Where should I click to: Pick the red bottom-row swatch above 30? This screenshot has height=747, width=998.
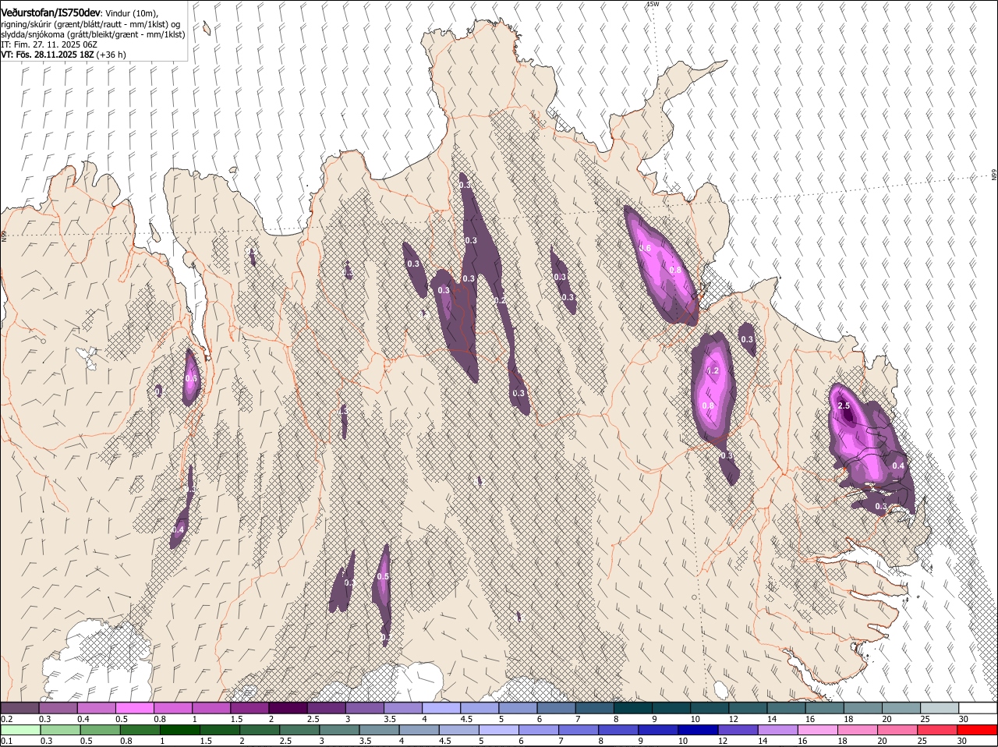[x=978, y=730]
